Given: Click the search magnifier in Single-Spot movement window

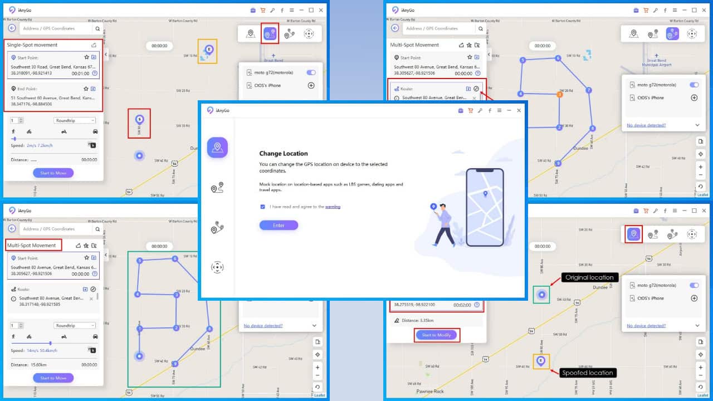Looking at the screenshot, I should click(97, 28).
